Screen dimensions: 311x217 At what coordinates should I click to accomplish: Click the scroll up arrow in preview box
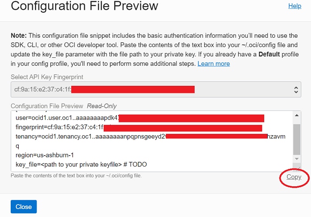pos(297,115)
